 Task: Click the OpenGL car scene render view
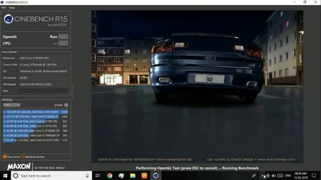coord(197,86)
